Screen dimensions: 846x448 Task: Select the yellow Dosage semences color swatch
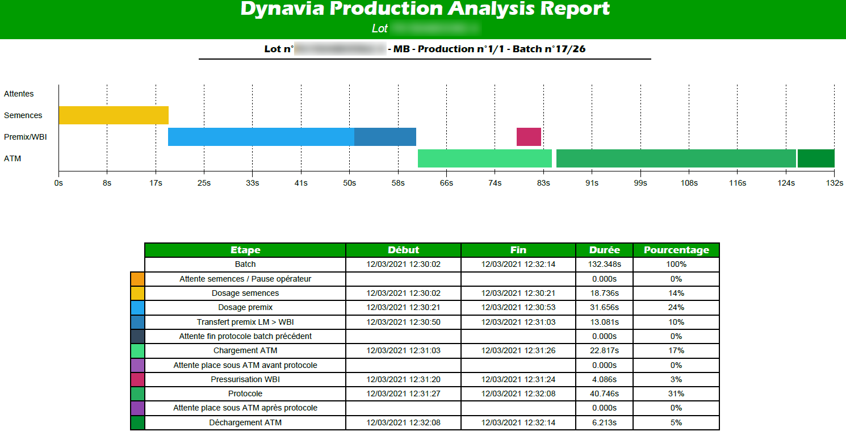point(137,293)
